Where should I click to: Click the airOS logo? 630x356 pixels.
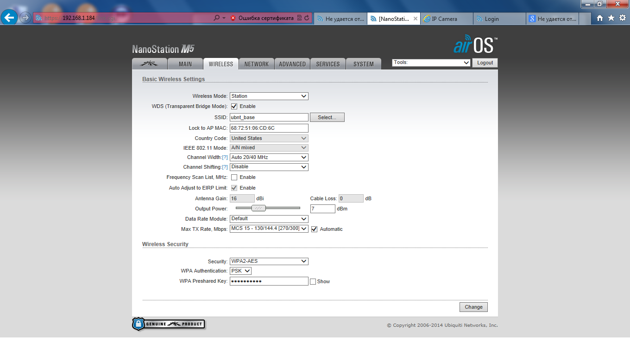[475, 45]
